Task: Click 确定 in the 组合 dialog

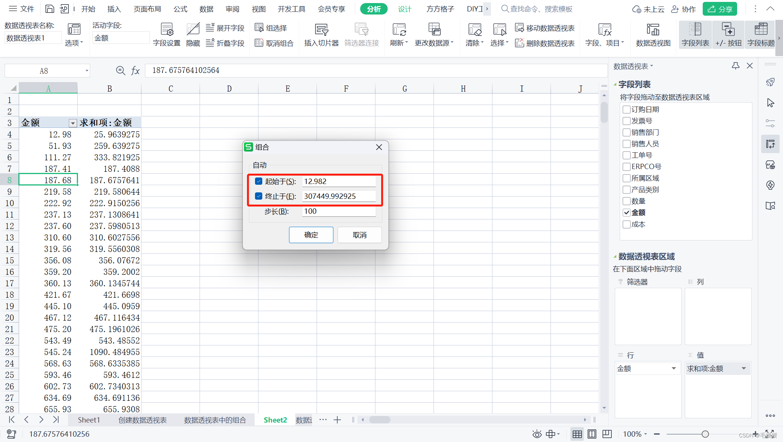Action: [x=311, y=235]
